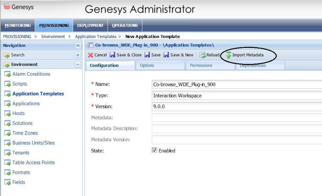Click the Time Zones navigation icon

(x=7, y=133)
